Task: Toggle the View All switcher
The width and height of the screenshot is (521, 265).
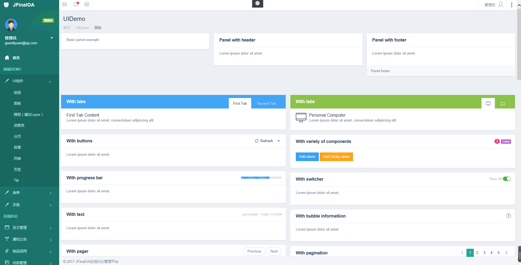Action: tap(507, 179)
